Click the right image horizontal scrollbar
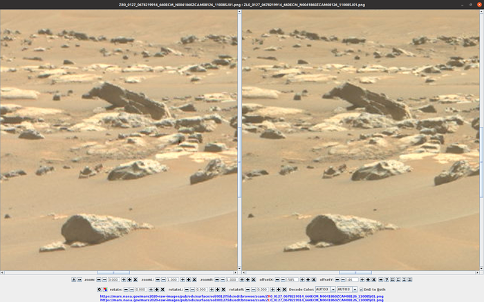Screen dimensions: 484x302 [356, 272]
